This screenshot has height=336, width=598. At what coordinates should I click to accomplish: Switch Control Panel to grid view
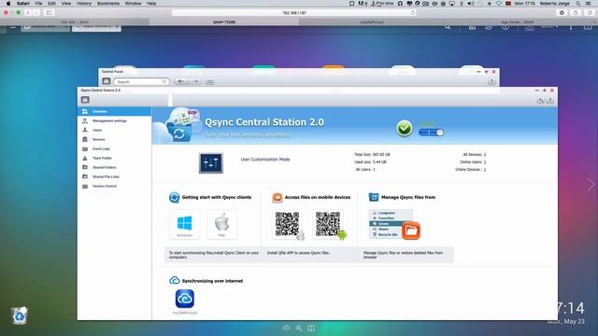point(209,81)
